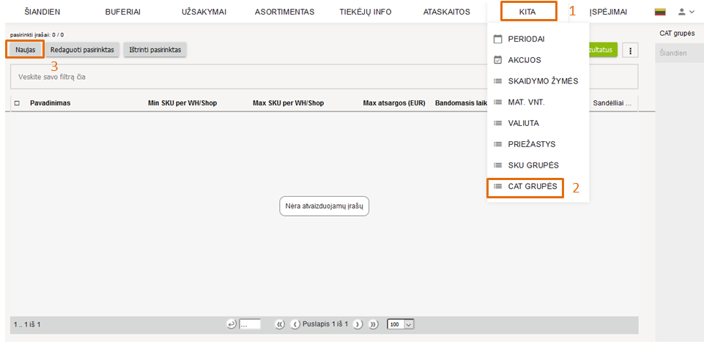Click the Pavadinimas column header
Image resolution: width=704 pixels, height=344 pixels.
tap(50, 103)
